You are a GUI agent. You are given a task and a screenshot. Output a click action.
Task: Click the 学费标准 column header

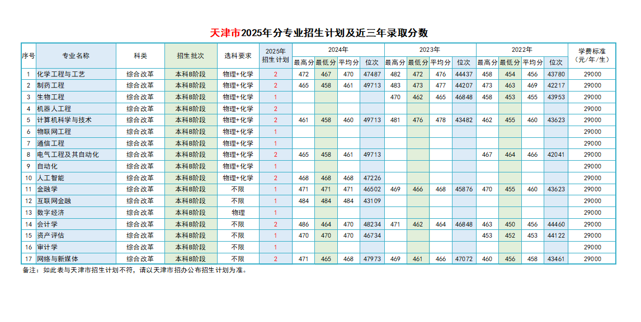click(x=592, y=56)
